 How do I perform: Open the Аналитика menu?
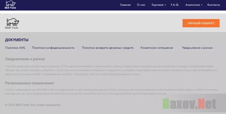click(193, 5)
